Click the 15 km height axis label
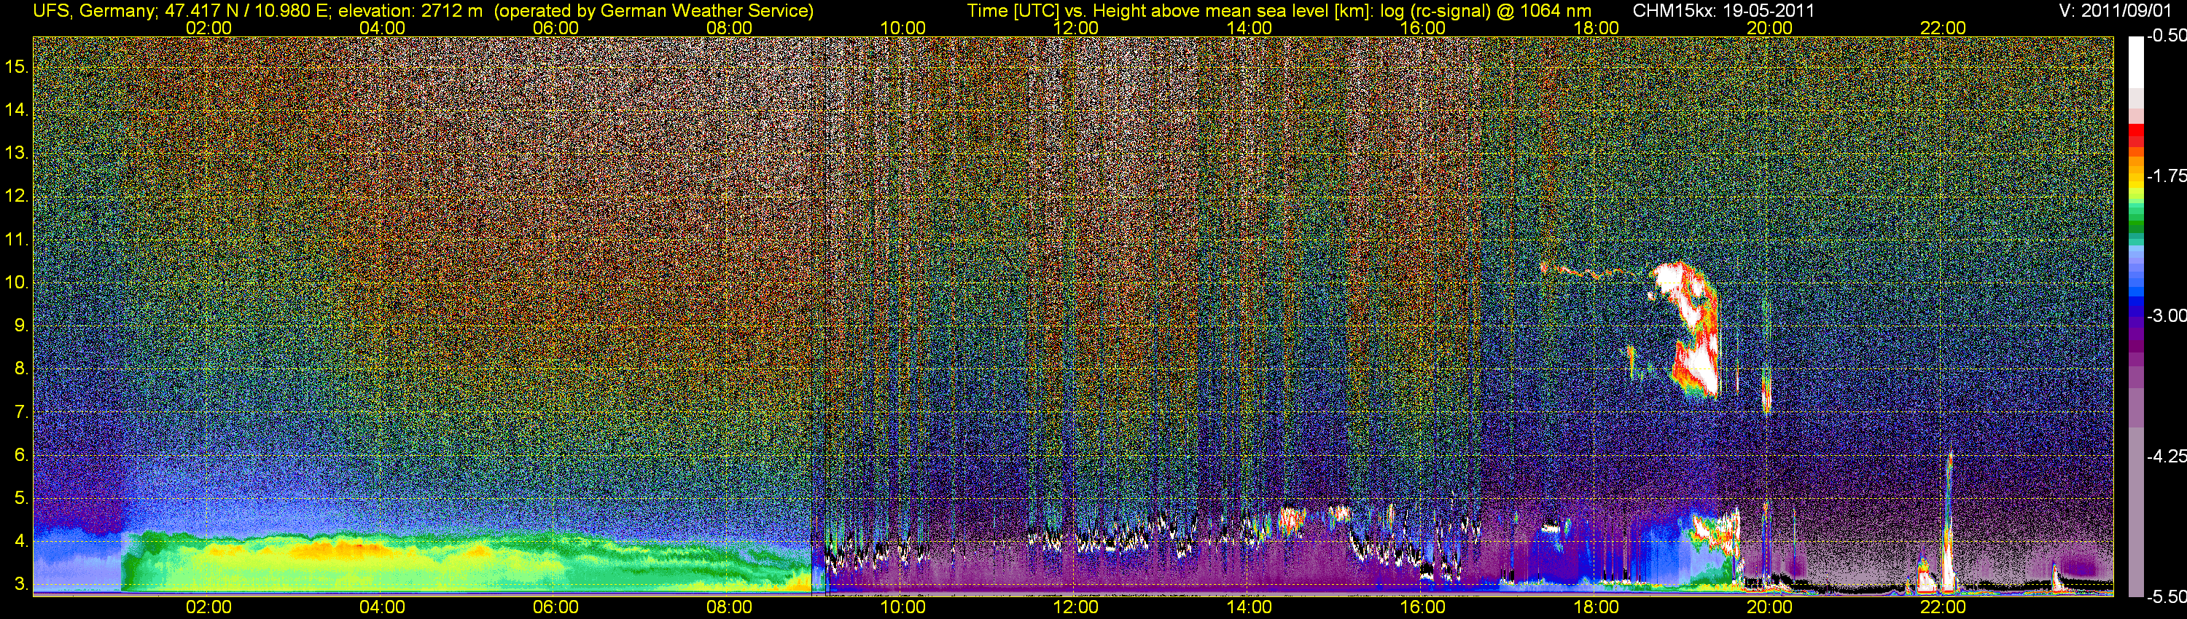This screenshot has height=619, width=2187. (x=16, y=66)
